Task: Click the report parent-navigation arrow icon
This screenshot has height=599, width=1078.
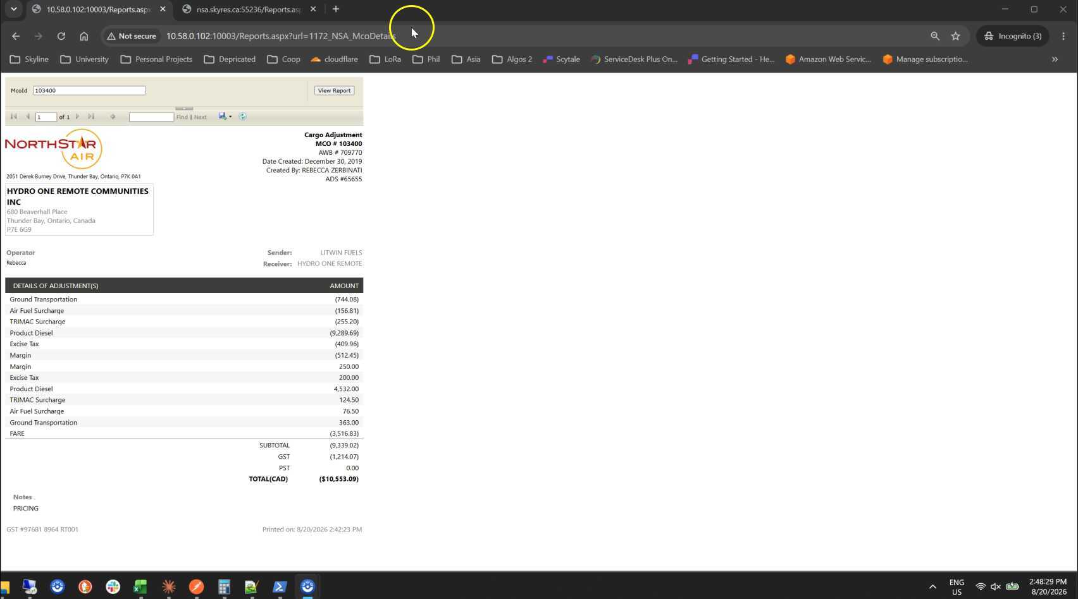Action: click(x=113, y=117)
